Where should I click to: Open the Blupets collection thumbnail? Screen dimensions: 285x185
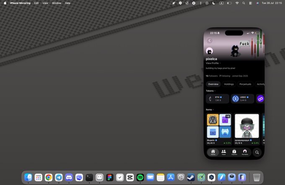[x=219, y=126]
